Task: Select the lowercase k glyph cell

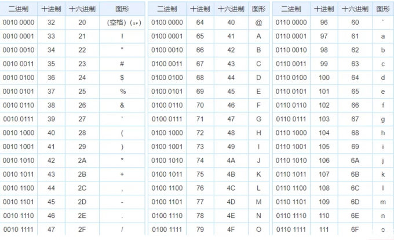Action: pos(383,174)
